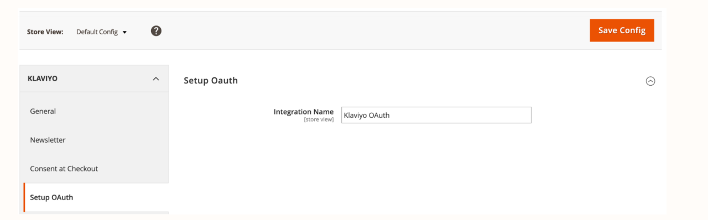Viewport: 708px width, 220px height.
Task: Click the Setup Oauth section heading
Action: tap(211, 81)
